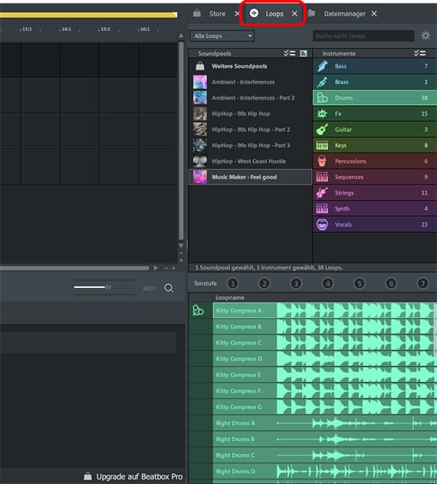Toggle select-all checklist in Soundpools header

click(290, 54)
